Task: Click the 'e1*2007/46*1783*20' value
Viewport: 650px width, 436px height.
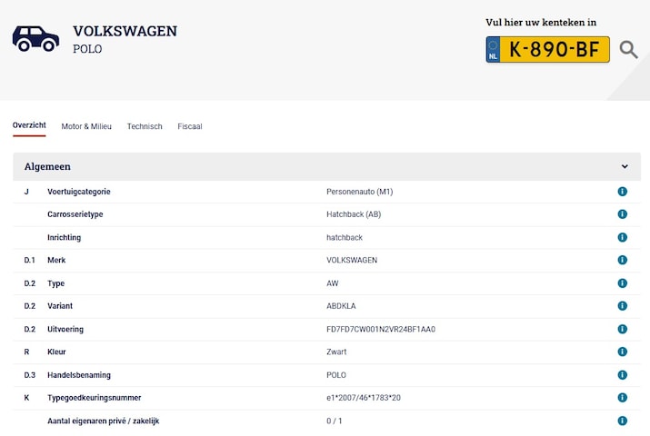Action: coord(364,398)
